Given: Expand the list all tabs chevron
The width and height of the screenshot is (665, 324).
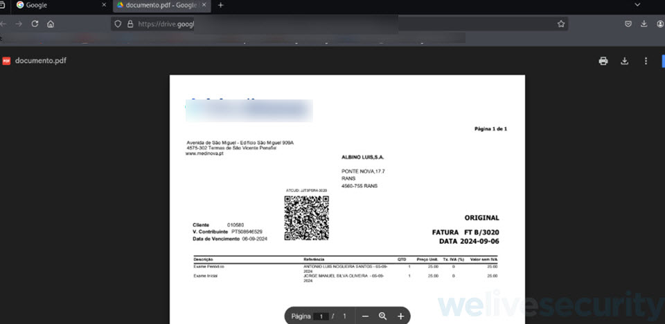Looking at the screenshot, I should (x=637, y=5).
